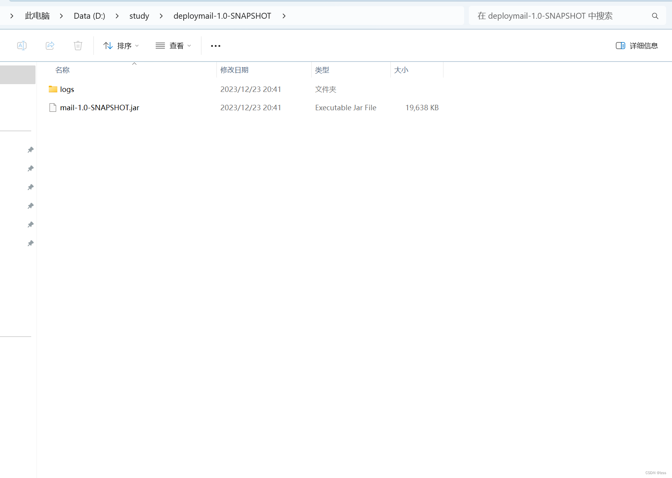
Task: Click the jar file modified date cell
Action: click(x=251, y=108)
